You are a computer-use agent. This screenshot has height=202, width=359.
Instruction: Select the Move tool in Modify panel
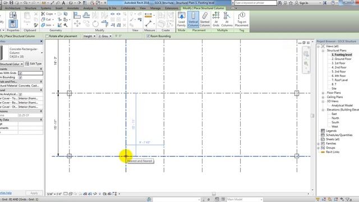[x=77, y=24]
